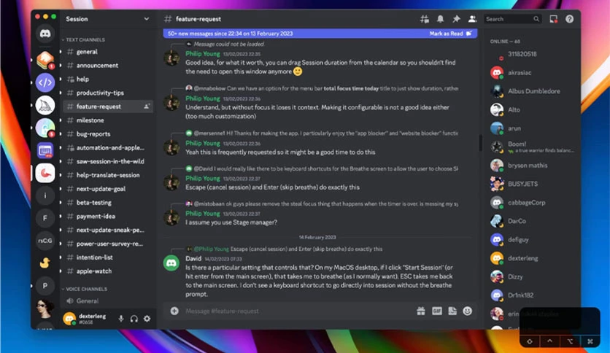This screenshot has width=610, height=353.
Task: Open the server icon labeled F
Action: 45,218
